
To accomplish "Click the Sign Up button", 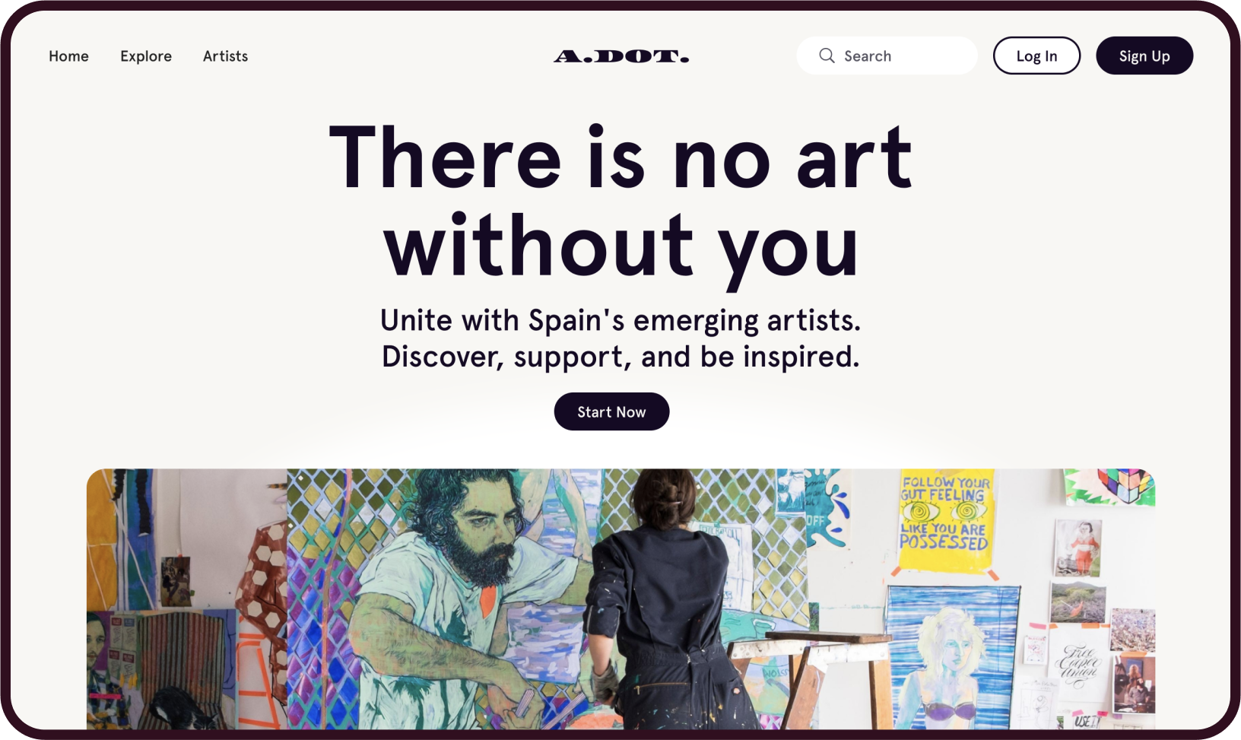I will (1144, 56).
